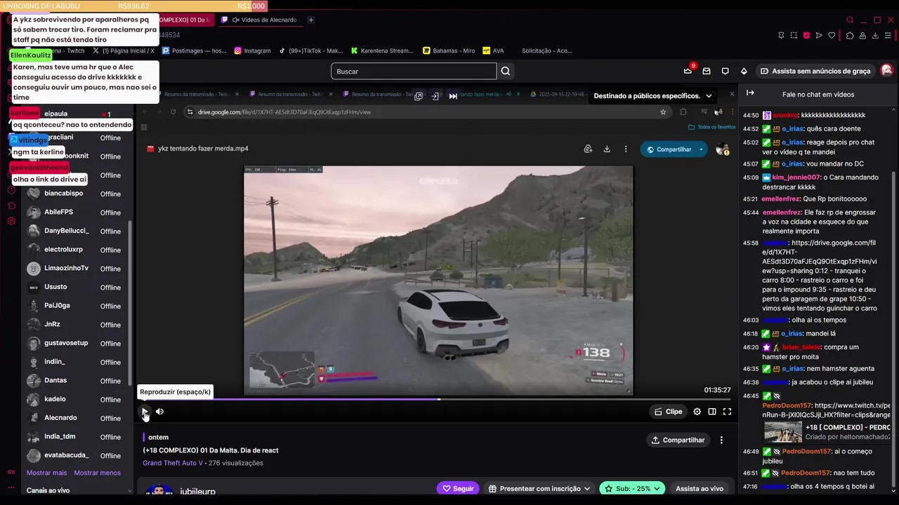Open the AVA bookmark

pyautogui.click(x=493, y=50)
